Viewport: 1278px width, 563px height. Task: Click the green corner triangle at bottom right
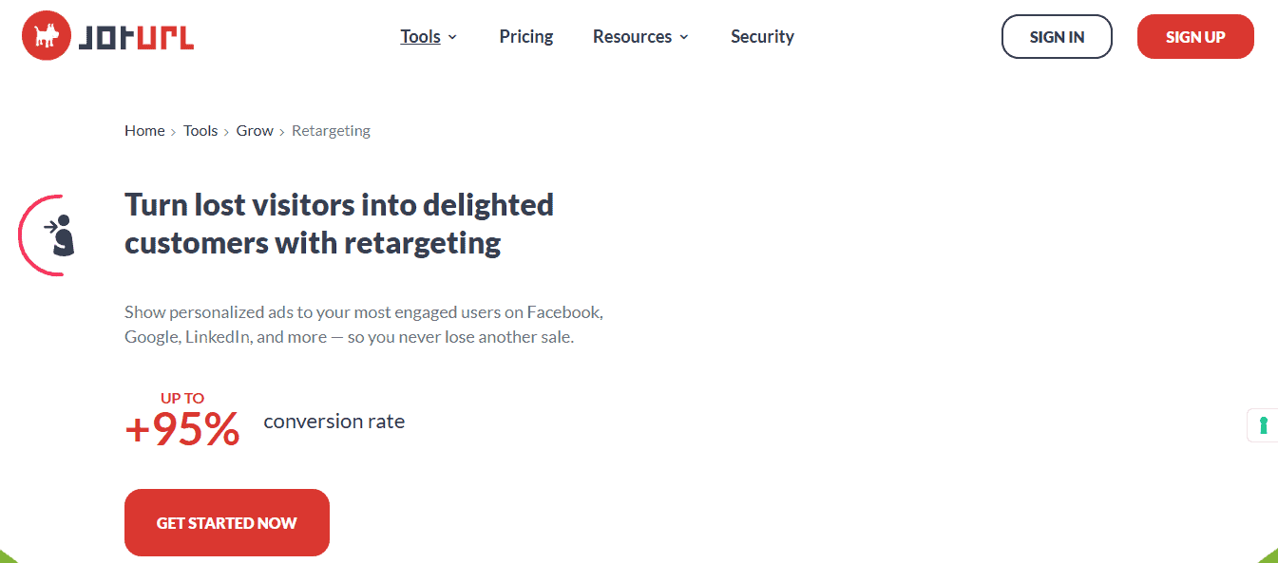[x=1268, y=555]
